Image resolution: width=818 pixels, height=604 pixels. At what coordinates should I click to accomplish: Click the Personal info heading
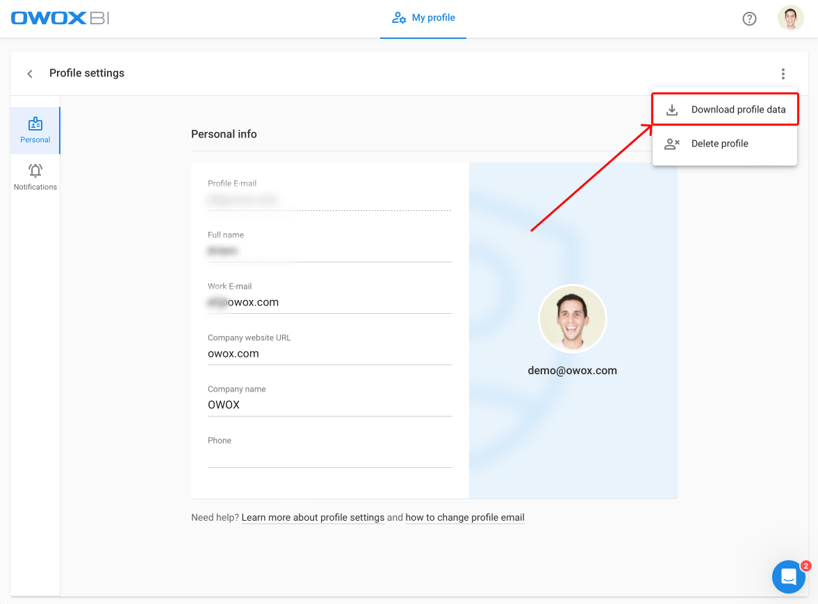click(x=224, y=134)
